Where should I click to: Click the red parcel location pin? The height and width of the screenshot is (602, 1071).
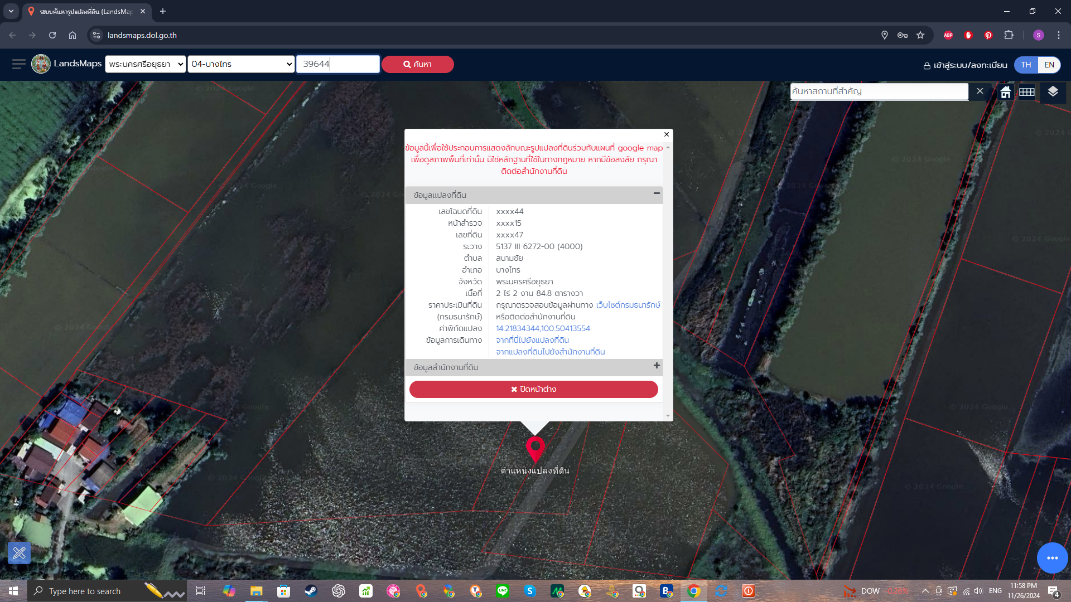tap(535, 450)
